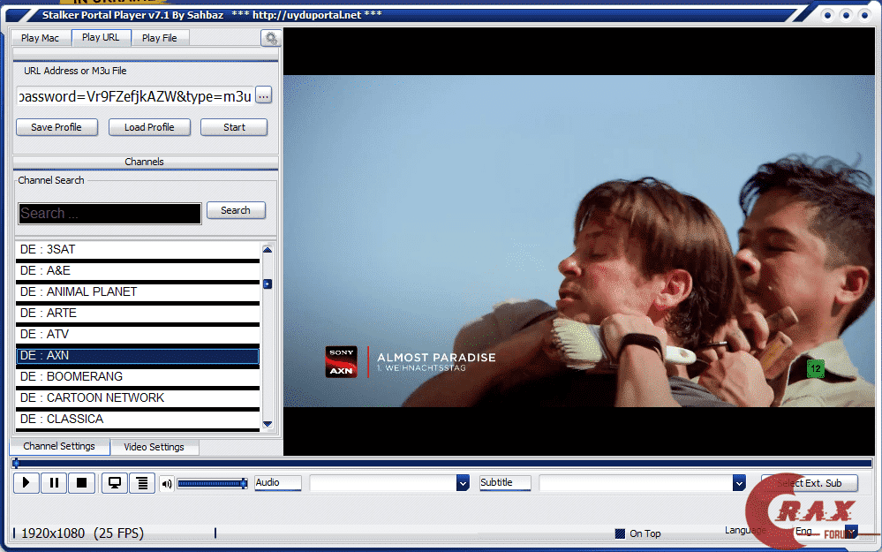
Task: Select channel DE : ANIMAL PLANET
Action: tap(138, 292)
